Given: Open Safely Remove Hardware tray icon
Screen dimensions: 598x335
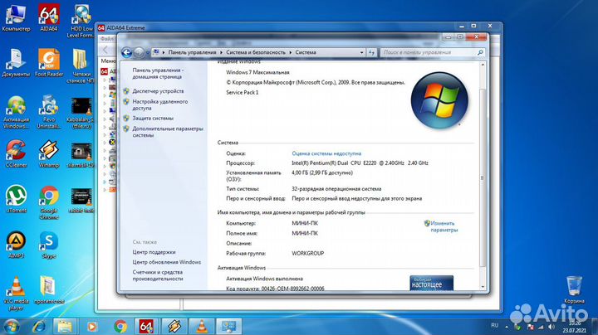Looking at the screenshot, I should [518, 327].
